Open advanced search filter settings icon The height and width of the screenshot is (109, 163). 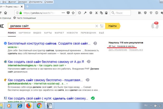102,26
